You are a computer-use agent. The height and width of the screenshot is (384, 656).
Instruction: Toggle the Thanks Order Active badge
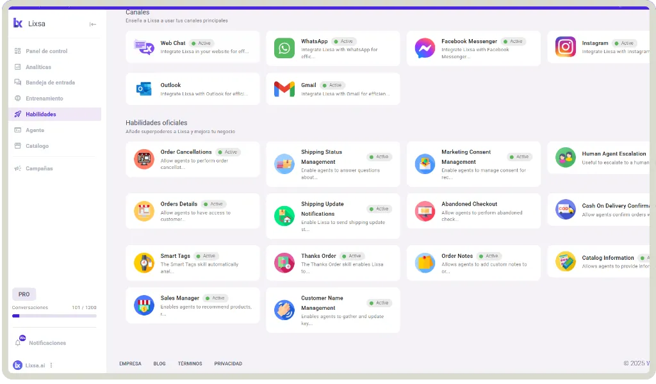[x=352, y=256]
